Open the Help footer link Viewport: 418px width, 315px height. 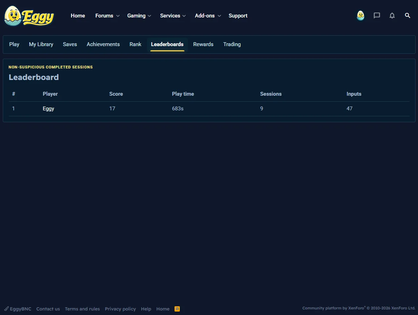[146, 309]
